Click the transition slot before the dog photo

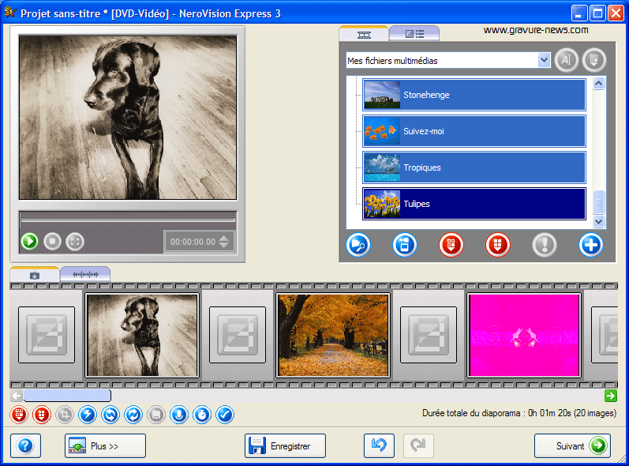coord(47,335)
